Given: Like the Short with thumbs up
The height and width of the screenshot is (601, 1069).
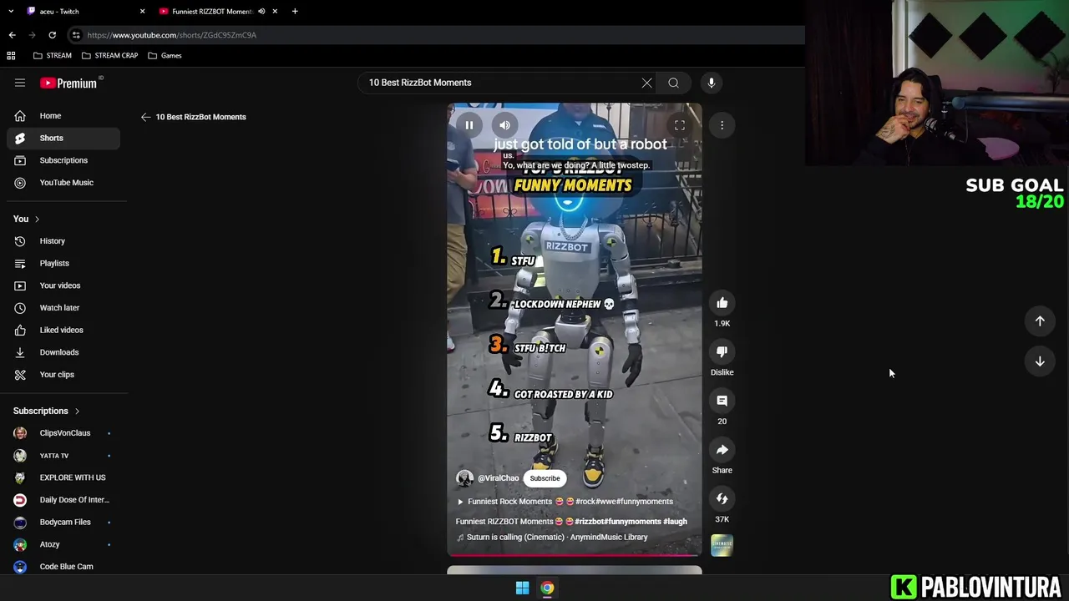Looking at the screenshot, I should pyautogui.click(x=722, y=303).
